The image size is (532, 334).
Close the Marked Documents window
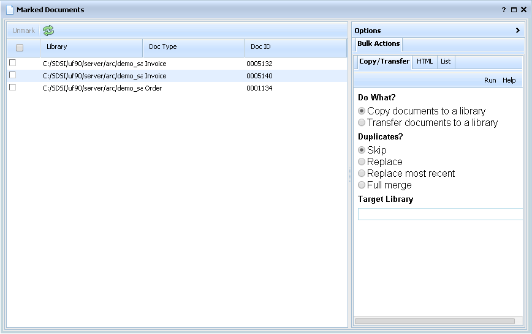523,10
